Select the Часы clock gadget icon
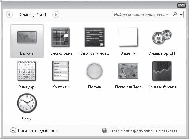 27,103
